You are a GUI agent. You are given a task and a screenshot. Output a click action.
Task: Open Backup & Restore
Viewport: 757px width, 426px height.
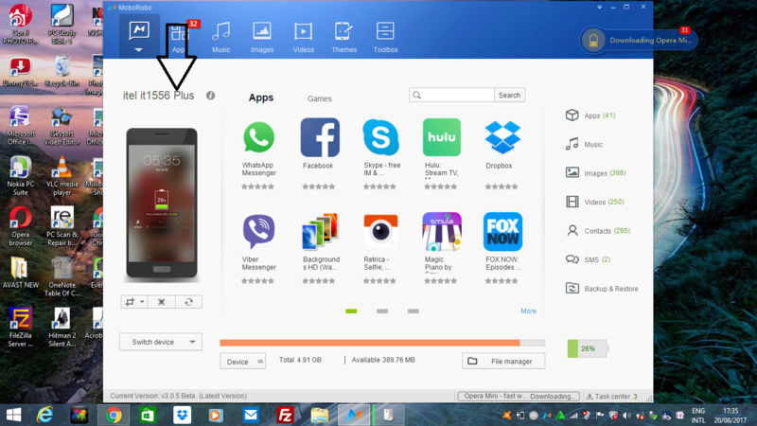602,289
